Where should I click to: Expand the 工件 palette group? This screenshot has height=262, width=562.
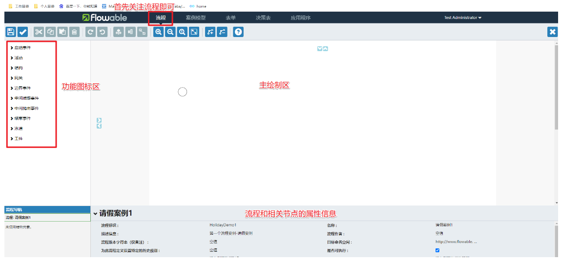coord(17,138)
